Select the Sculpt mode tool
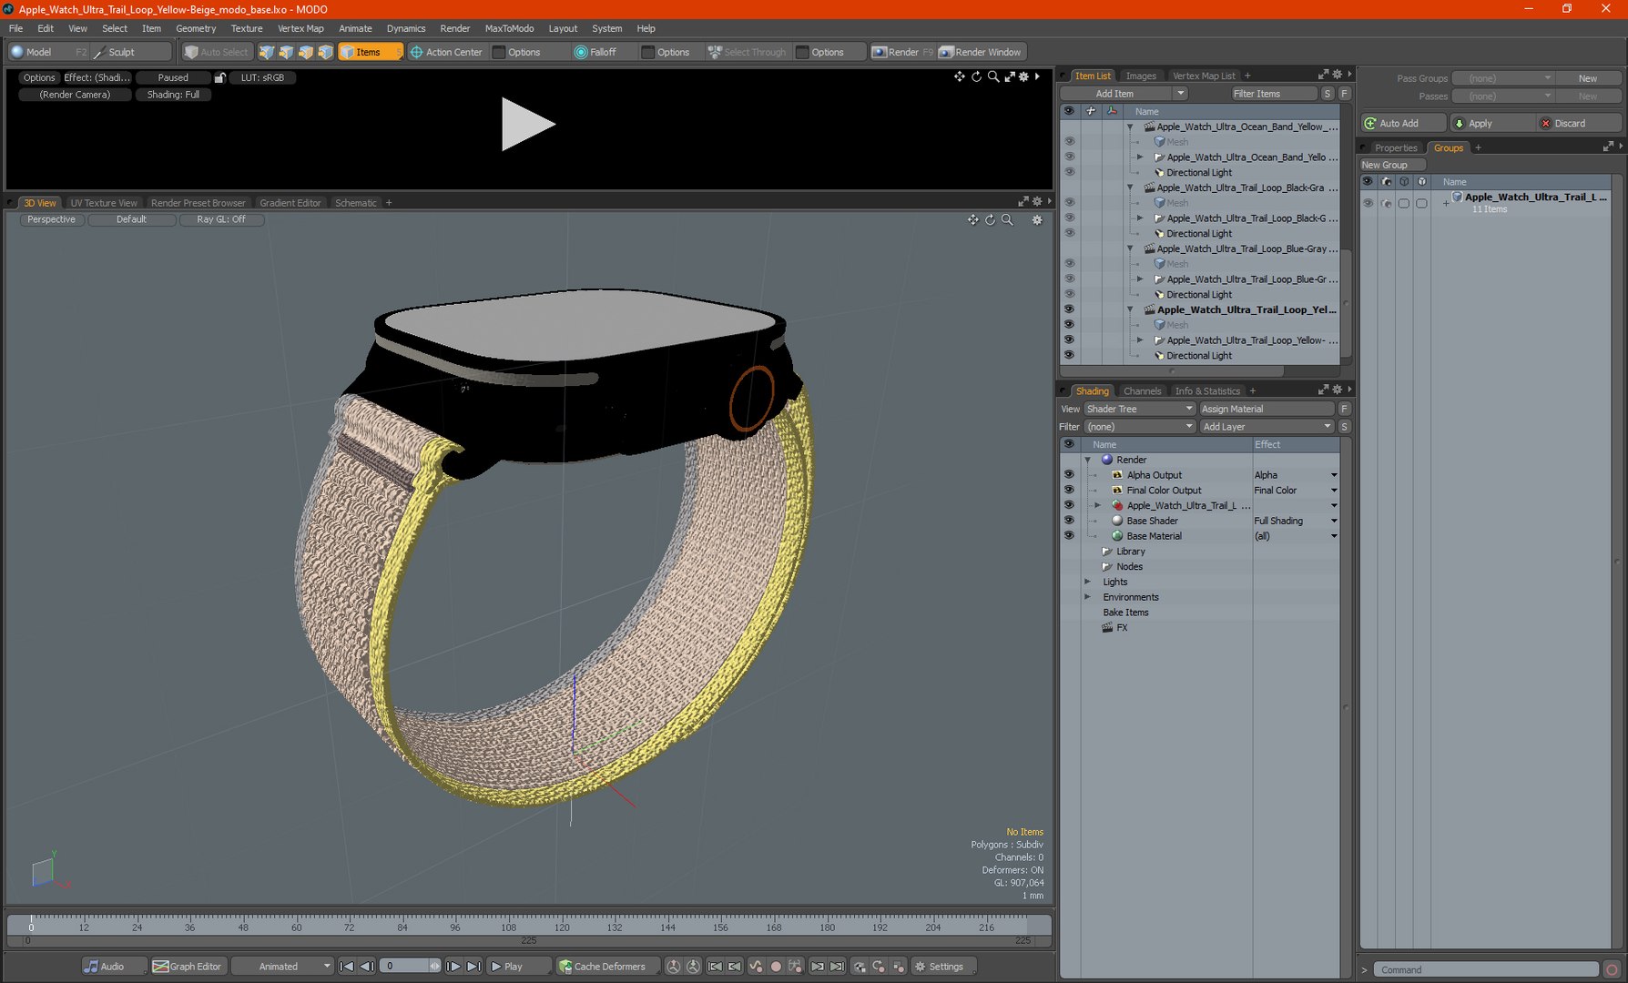Image resolution: width=1628 pixels, height=983 pixels. [121, 52]
